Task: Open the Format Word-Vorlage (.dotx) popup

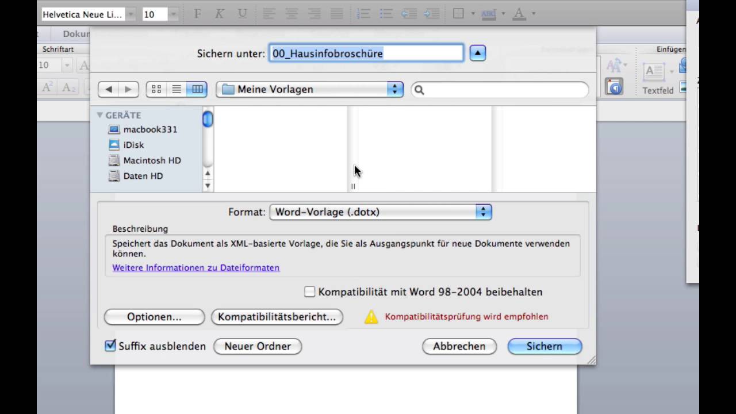Action: pos(381,212)
